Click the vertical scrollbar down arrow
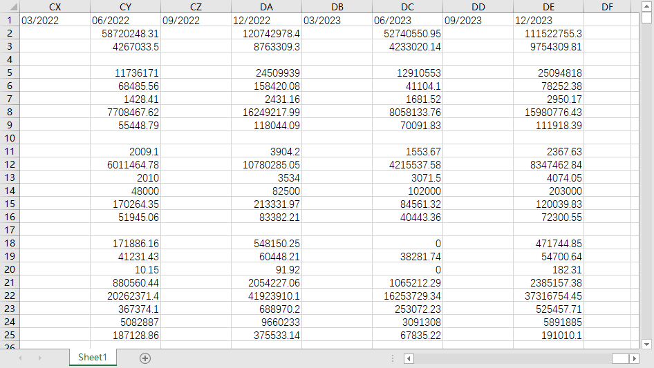Image resolution: width=654 pixels, height=368 pixels. [x=646, y=345]
